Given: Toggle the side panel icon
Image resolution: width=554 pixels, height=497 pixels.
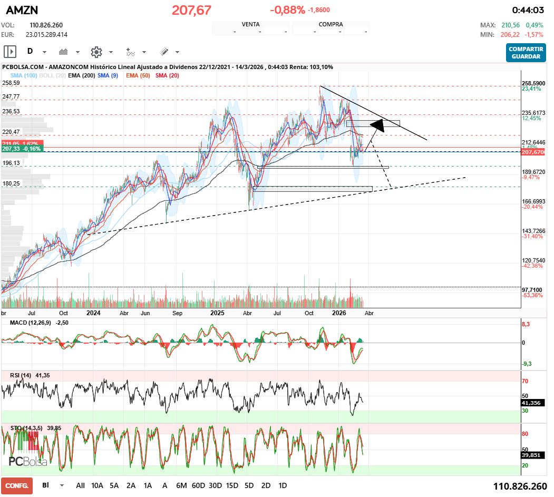Looking at the screenshot, I should pos(10,52).
